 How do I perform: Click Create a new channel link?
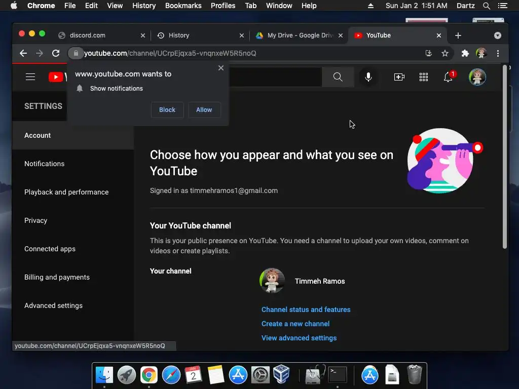[x=295, y=324]
